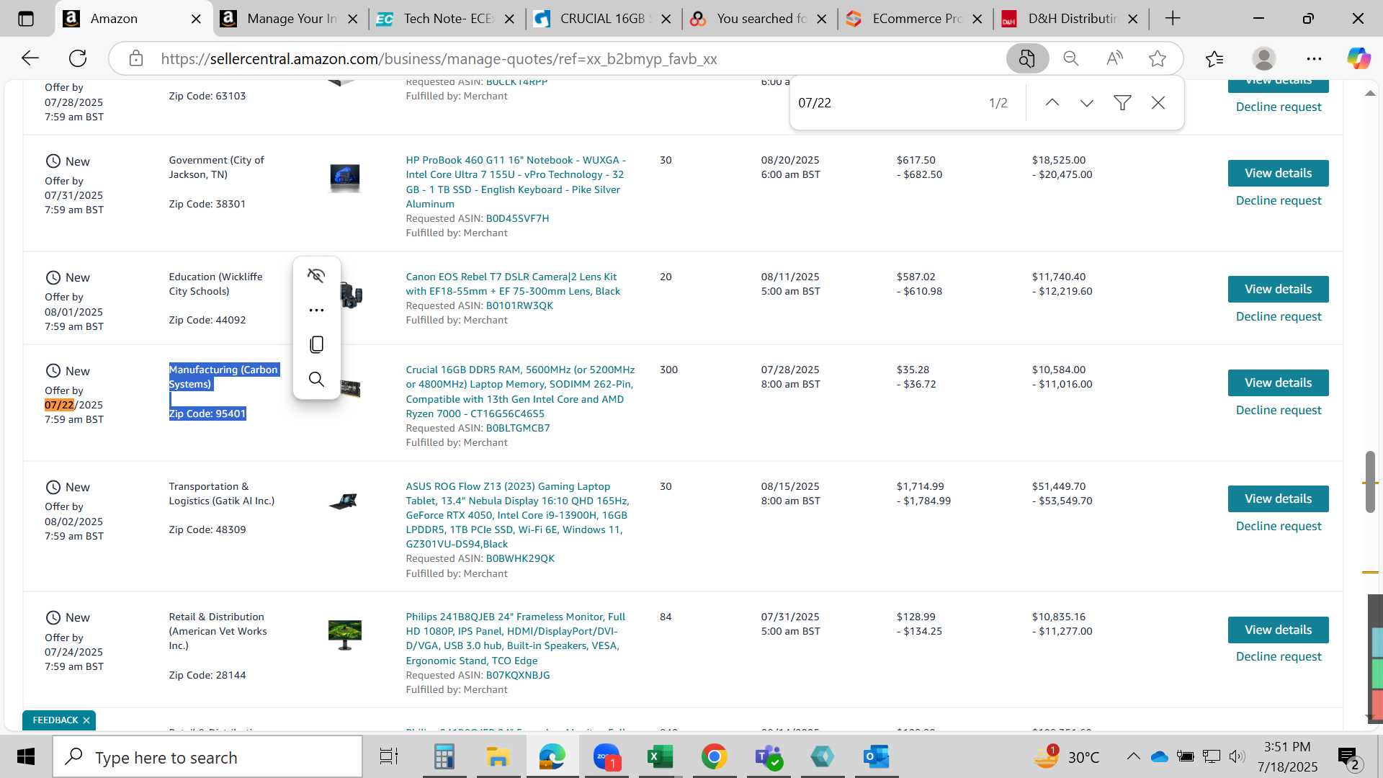The image size is (1383, 778).
Task: Decline request for Crucial RAM quote
Action: pyautogui.click(x=1278, y=410)
